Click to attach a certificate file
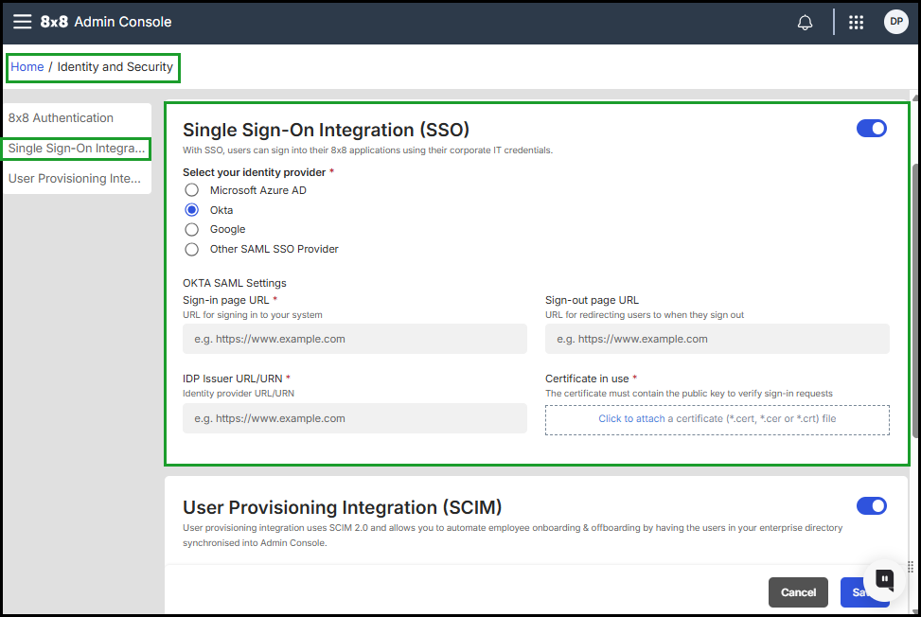Screen dimensions: 921x617 click(717, 419)
